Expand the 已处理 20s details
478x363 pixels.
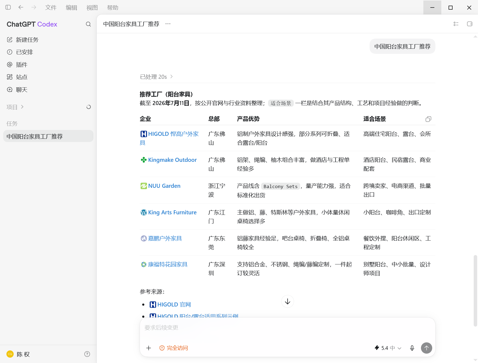click(x=156, y=77)
